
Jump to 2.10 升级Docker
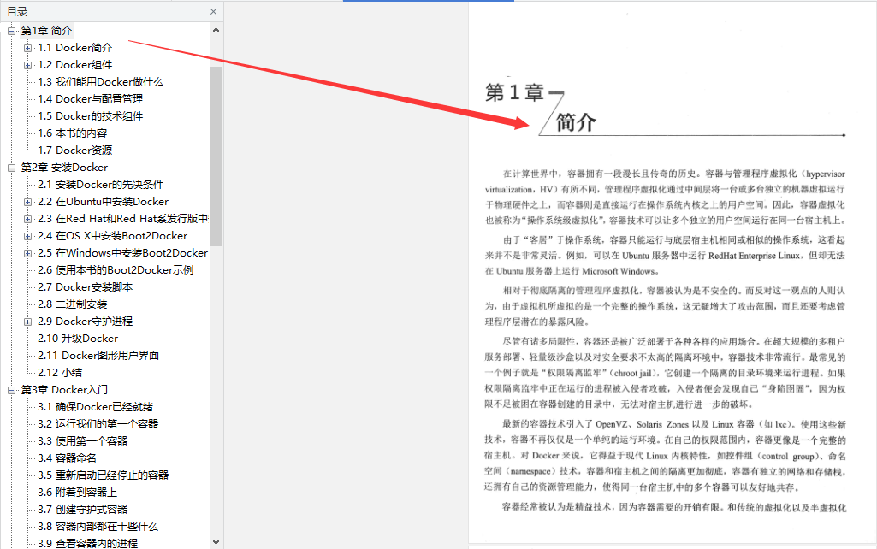pos(78,339)
